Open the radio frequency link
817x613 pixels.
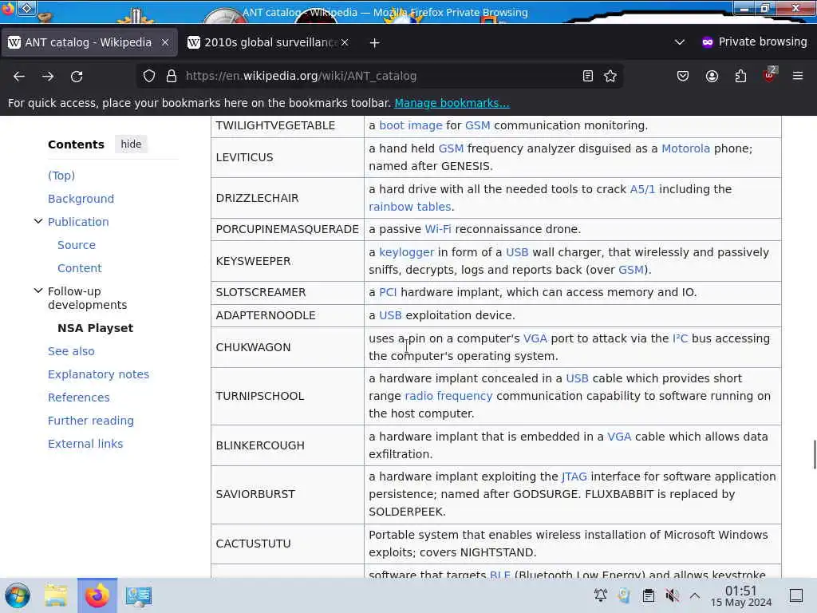(448, 396)
